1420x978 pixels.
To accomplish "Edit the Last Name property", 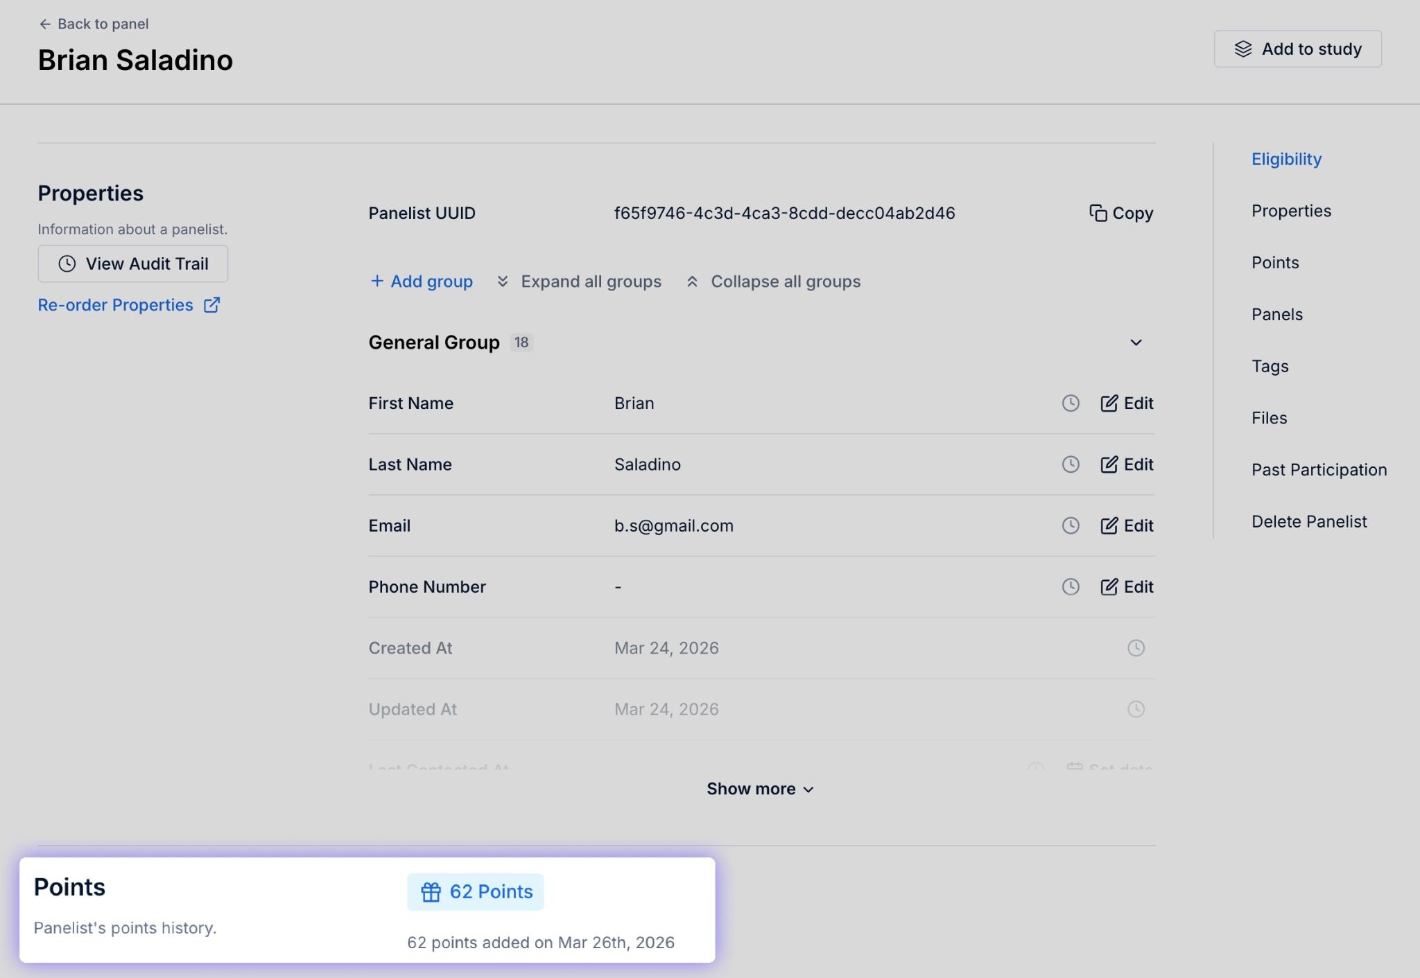I will [1127, 464].
